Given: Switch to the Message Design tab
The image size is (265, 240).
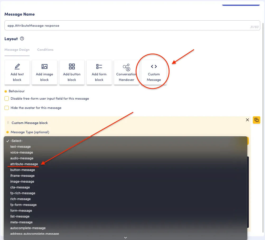Looking at the screenshot, I should pos(17,49).
